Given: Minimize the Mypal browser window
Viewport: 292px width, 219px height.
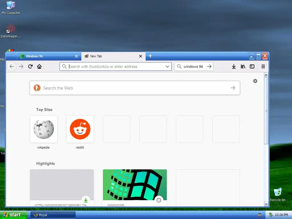Looking at the screenshot, I should click(x=252, y=56).
